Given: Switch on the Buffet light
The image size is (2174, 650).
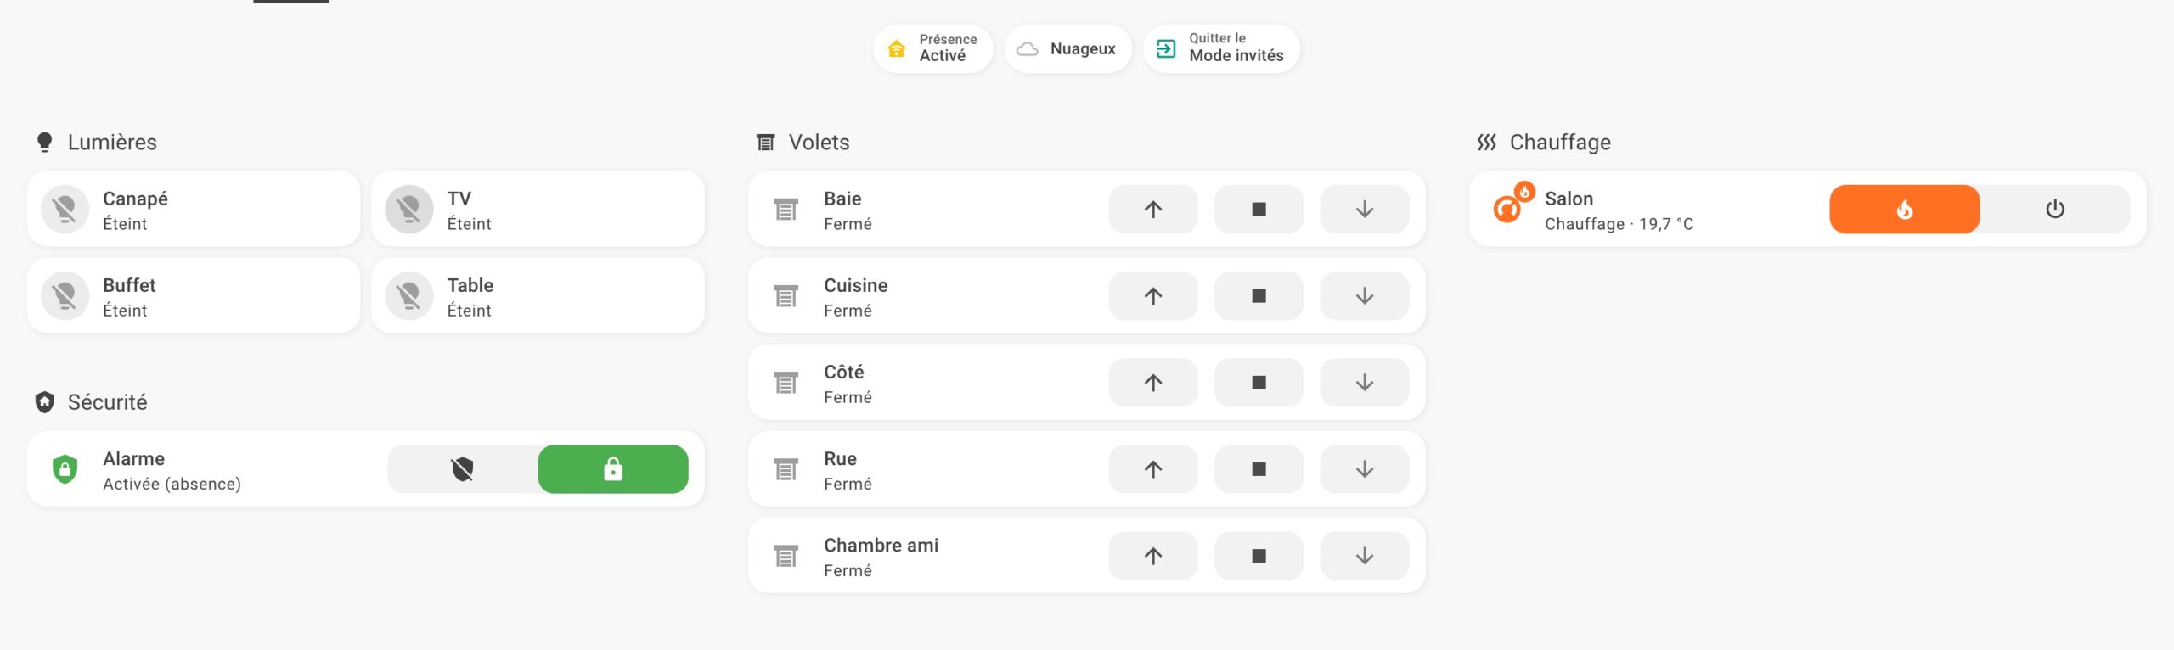Looking at the screenshot, I should click(x=65, y=295).
